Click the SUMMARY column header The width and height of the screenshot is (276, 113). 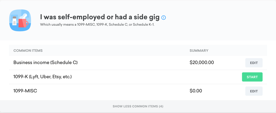tap(199, 51)
